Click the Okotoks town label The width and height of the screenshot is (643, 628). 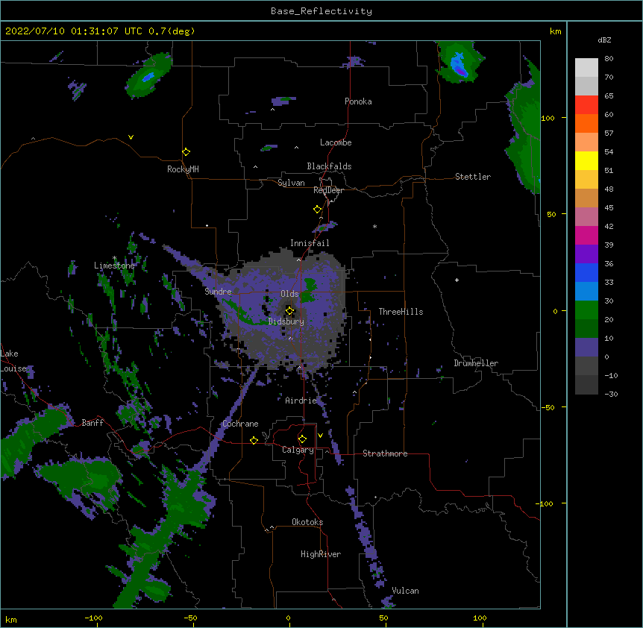307,522
